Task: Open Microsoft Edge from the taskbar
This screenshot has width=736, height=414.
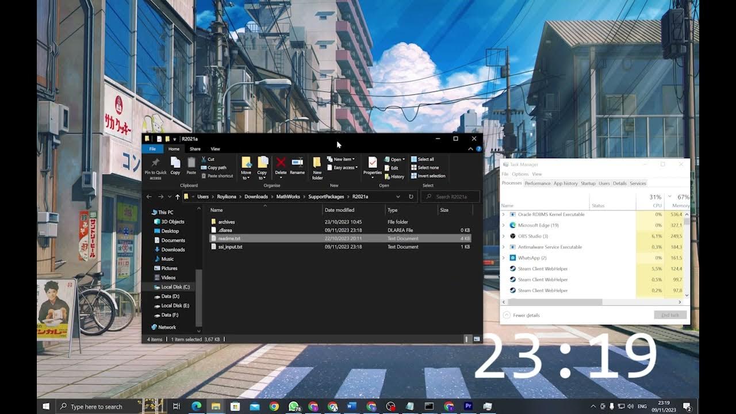Action: 196,407
